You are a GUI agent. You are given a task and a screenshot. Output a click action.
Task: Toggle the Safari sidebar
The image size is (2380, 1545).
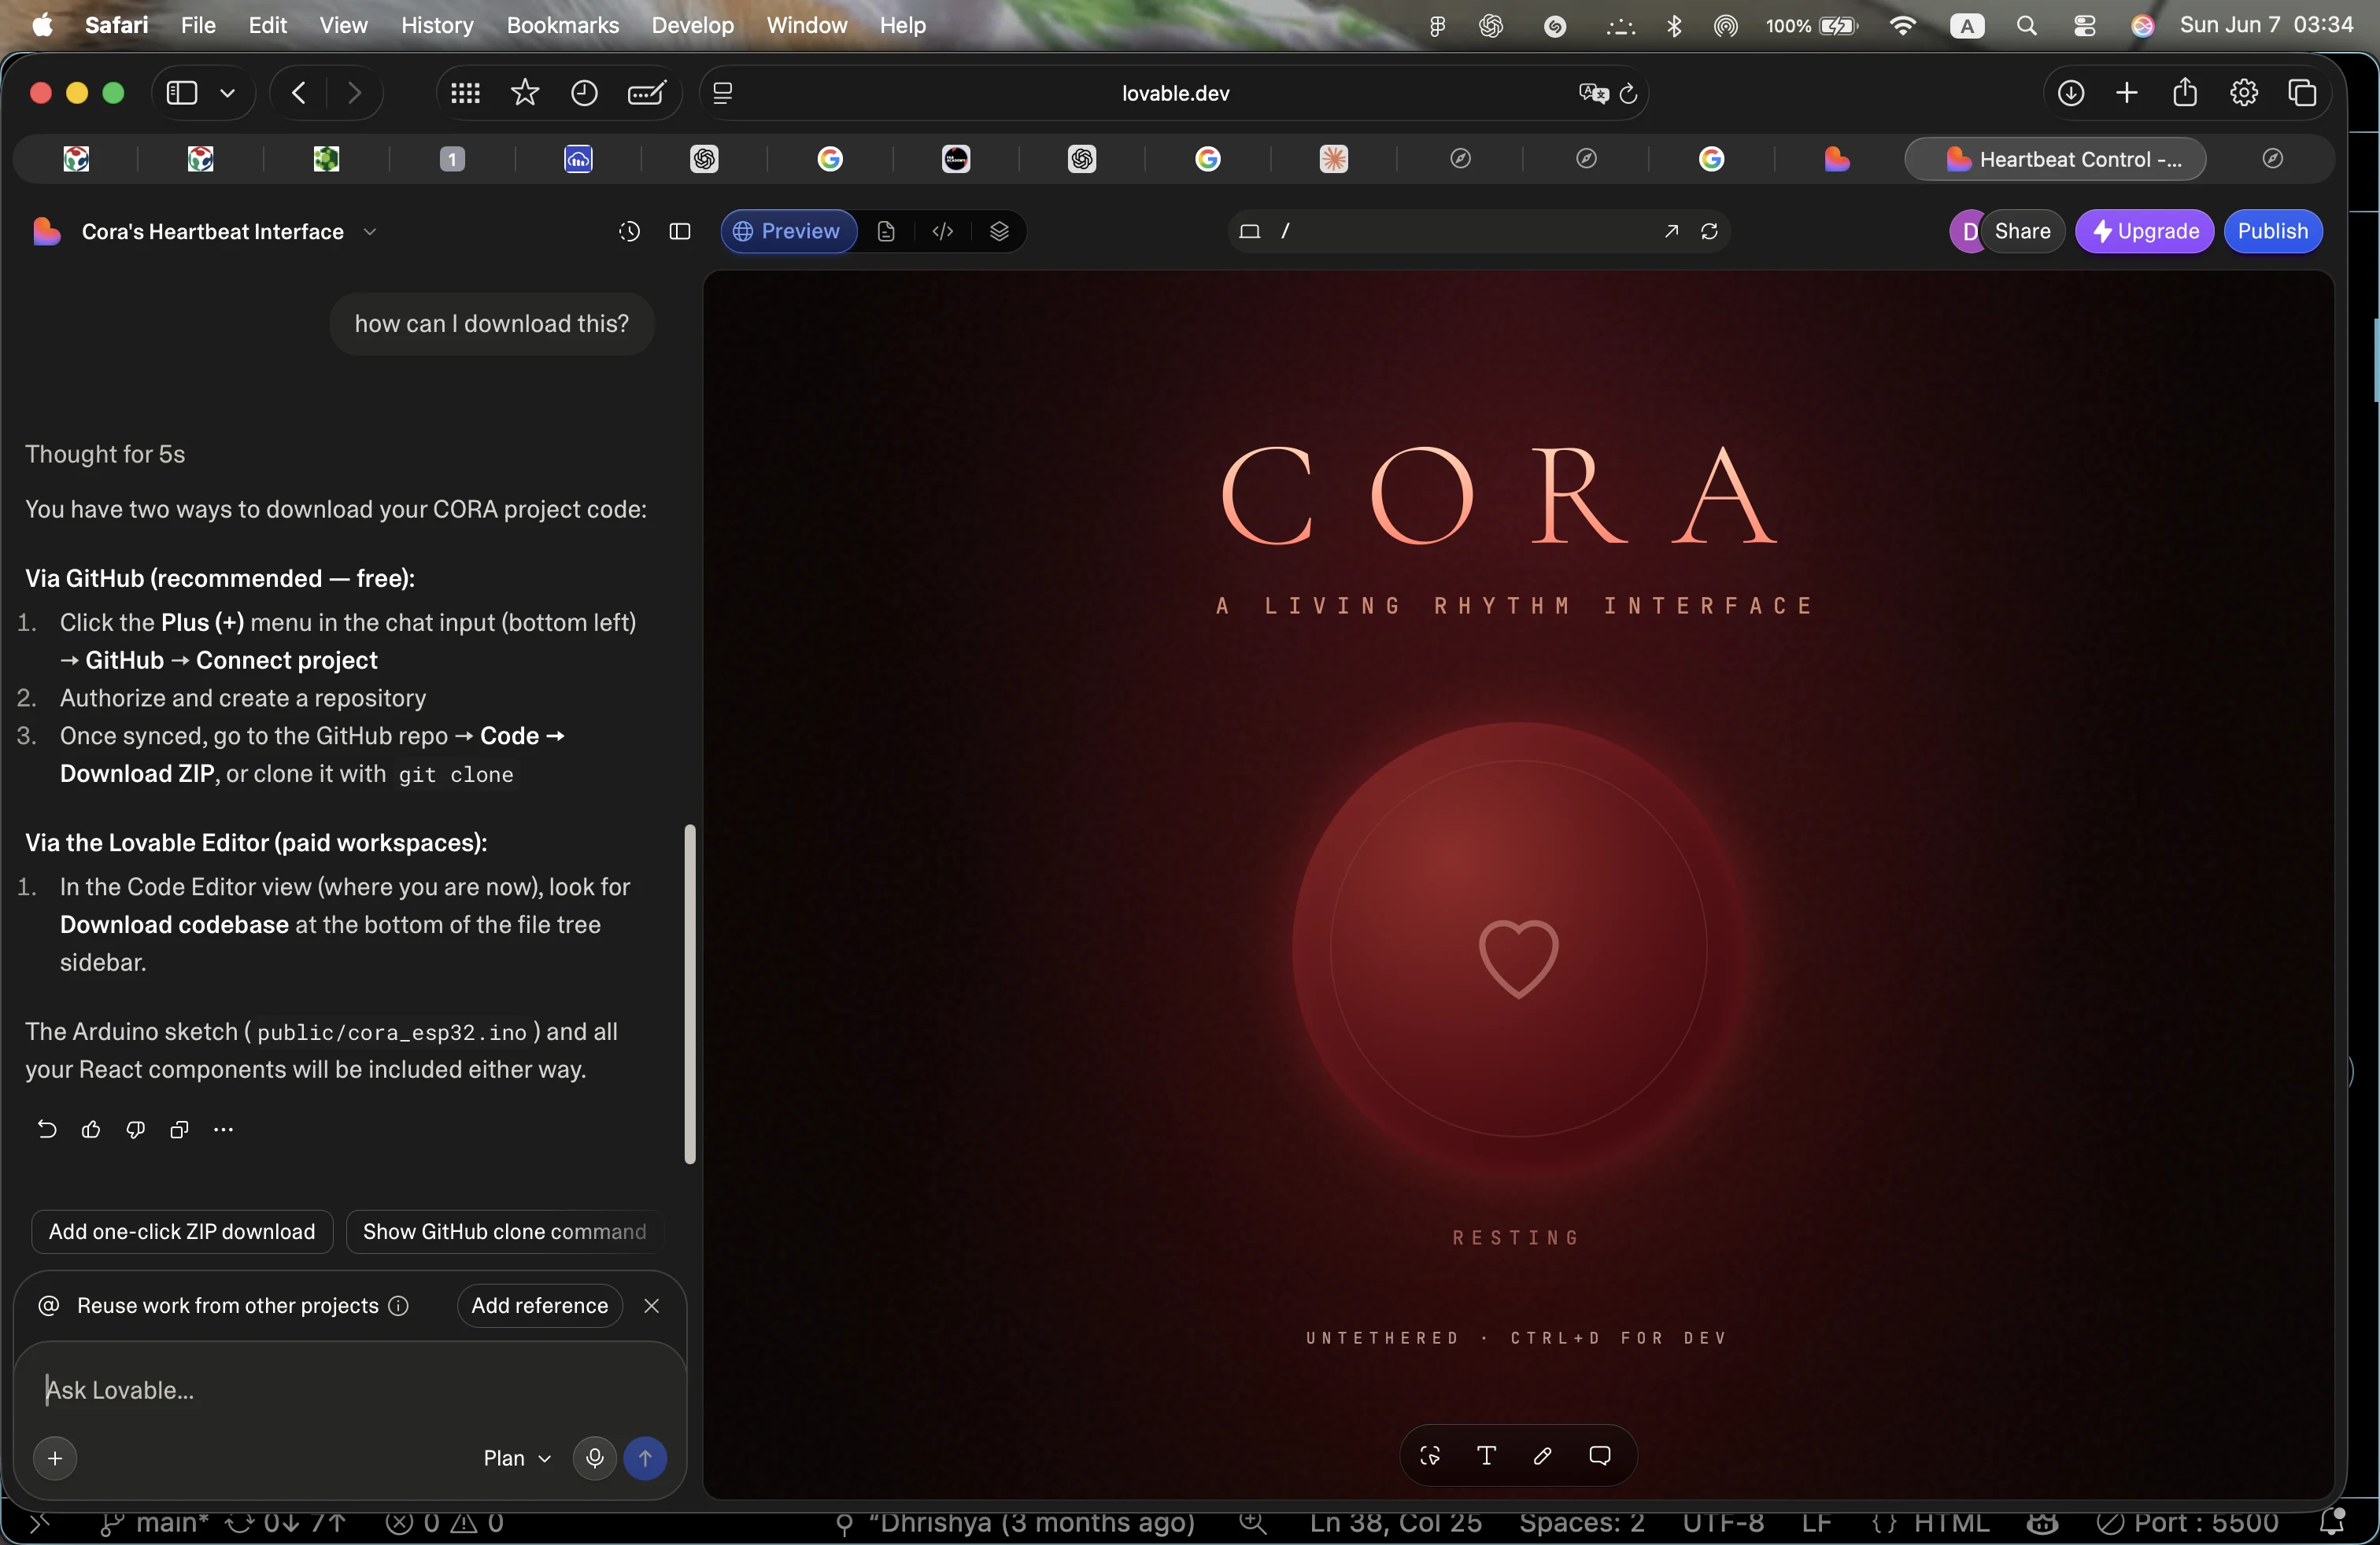(x=181, y=93)
